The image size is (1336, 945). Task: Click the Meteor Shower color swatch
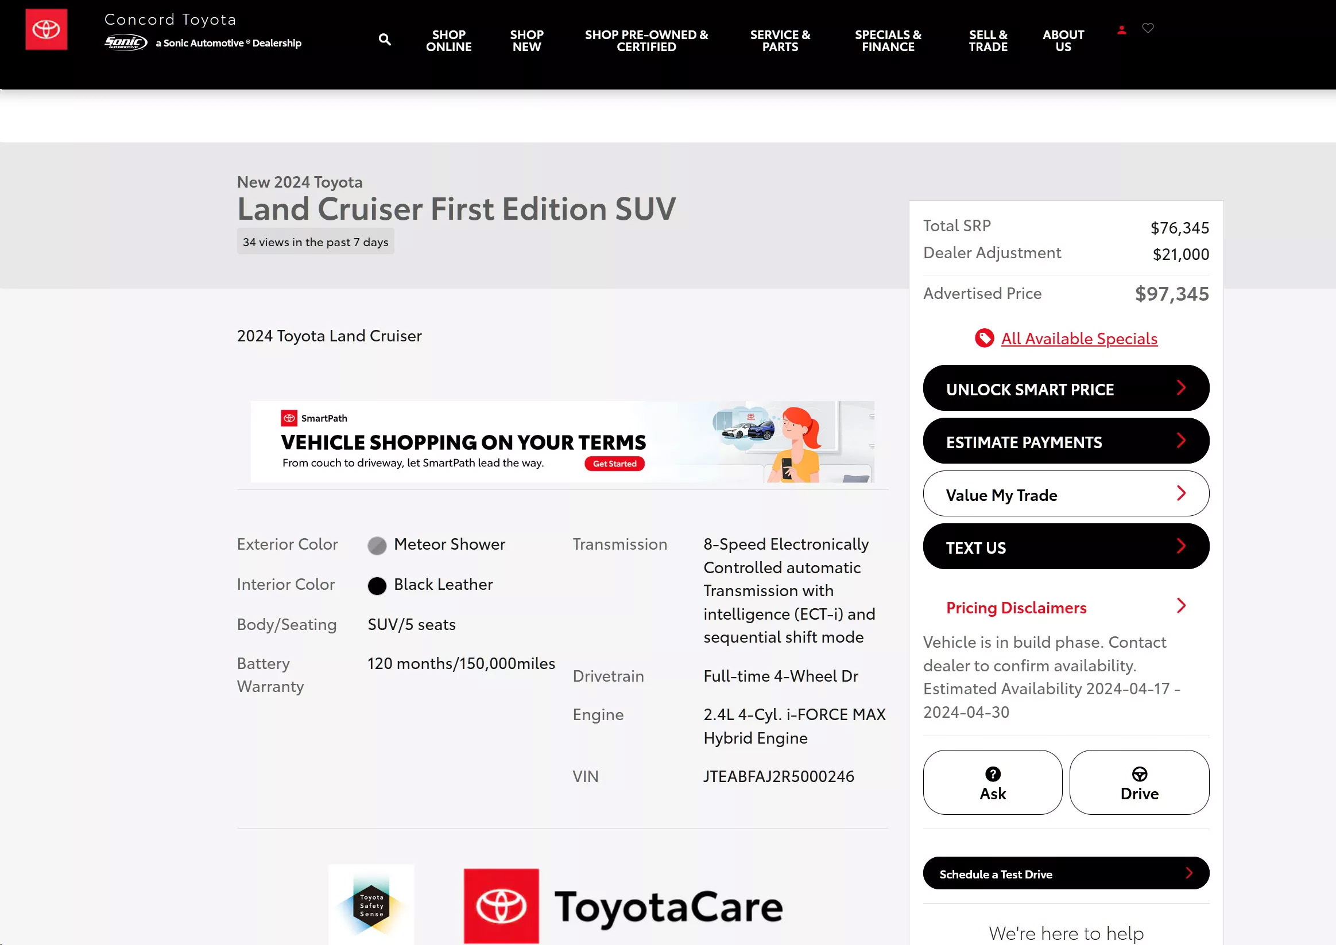pos(377,545)
